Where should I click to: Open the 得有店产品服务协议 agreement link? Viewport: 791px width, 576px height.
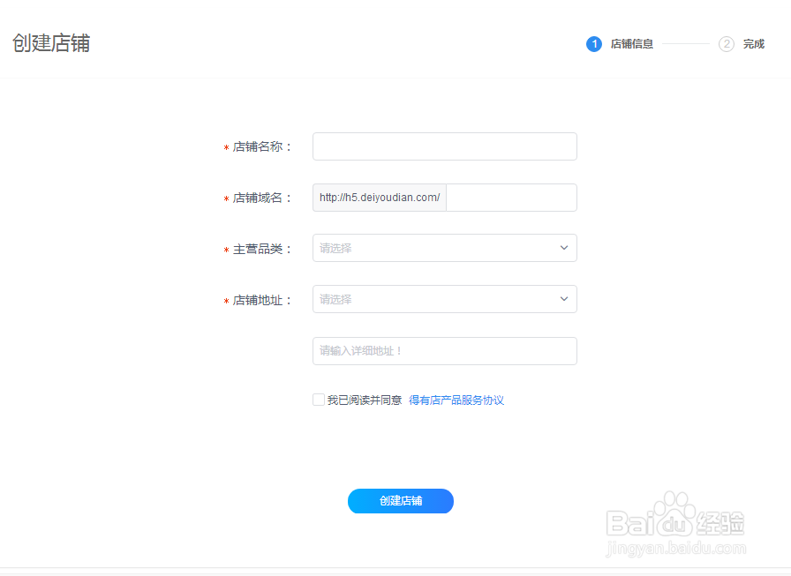pos(456,400)
